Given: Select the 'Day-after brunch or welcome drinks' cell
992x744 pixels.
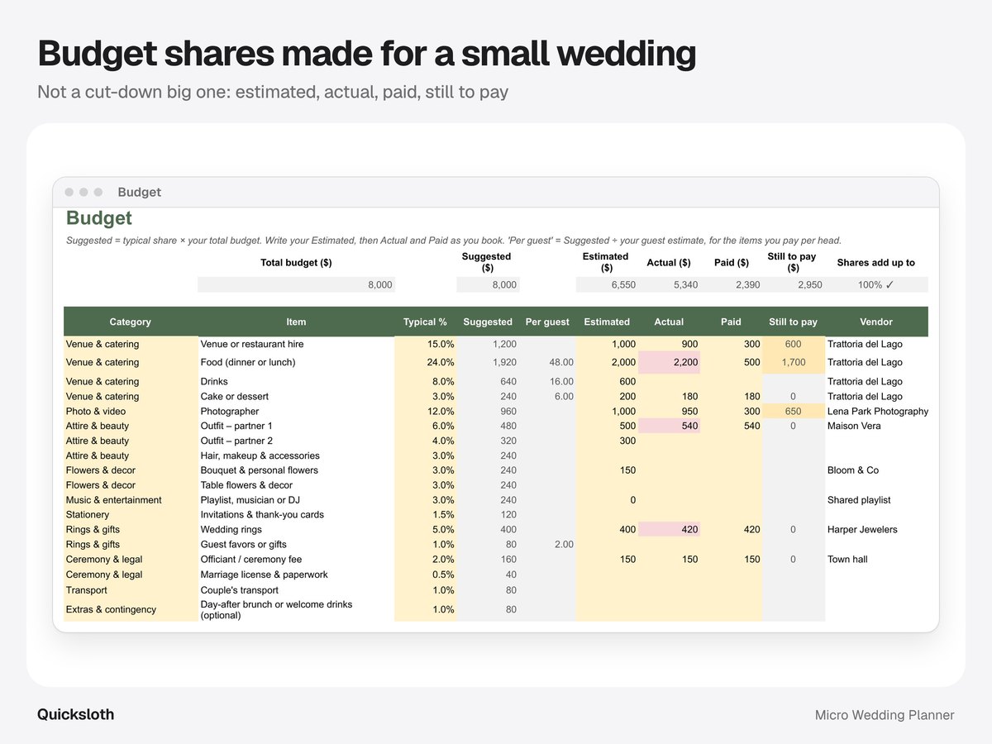Looking at the screenshot, I should pos(296,609).
